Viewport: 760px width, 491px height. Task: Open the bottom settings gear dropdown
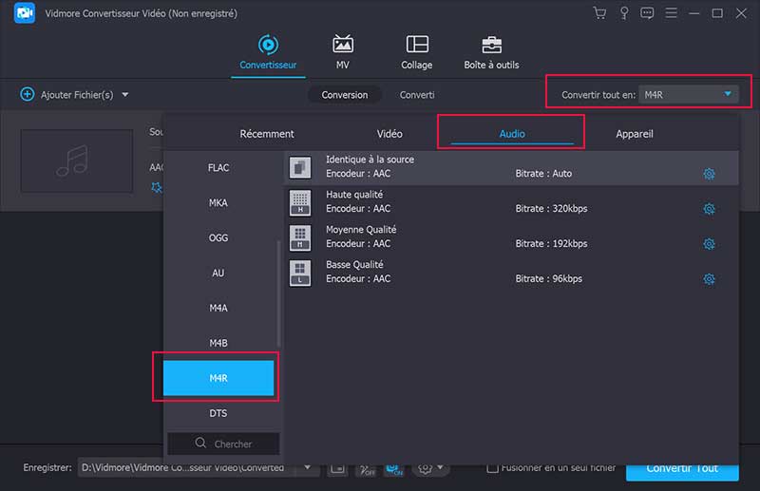(429, 469)
